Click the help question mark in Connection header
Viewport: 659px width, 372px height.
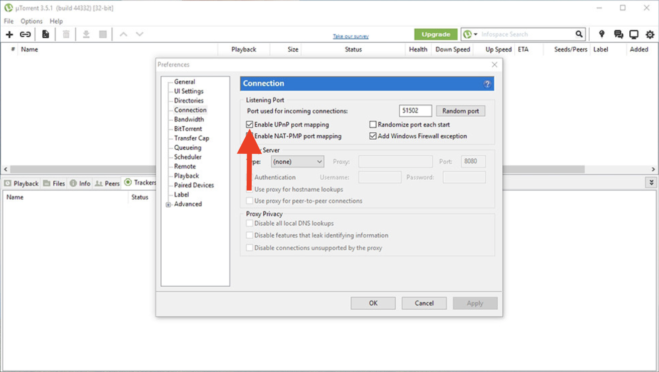[x=487, y=84]
